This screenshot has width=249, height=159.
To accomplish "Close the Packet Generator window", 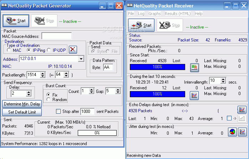I will click(119, 6).
